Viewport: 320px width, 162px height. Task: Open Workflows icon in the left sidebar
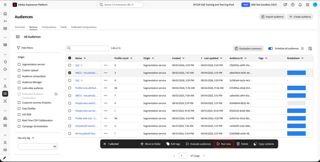[x=5, y=21]
